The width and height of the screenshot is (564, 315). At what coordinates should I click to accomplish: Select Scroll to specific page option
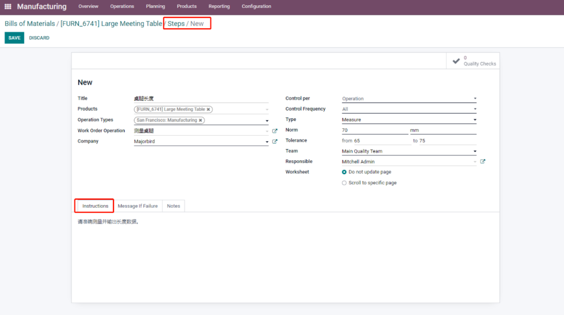coord(344,183)
